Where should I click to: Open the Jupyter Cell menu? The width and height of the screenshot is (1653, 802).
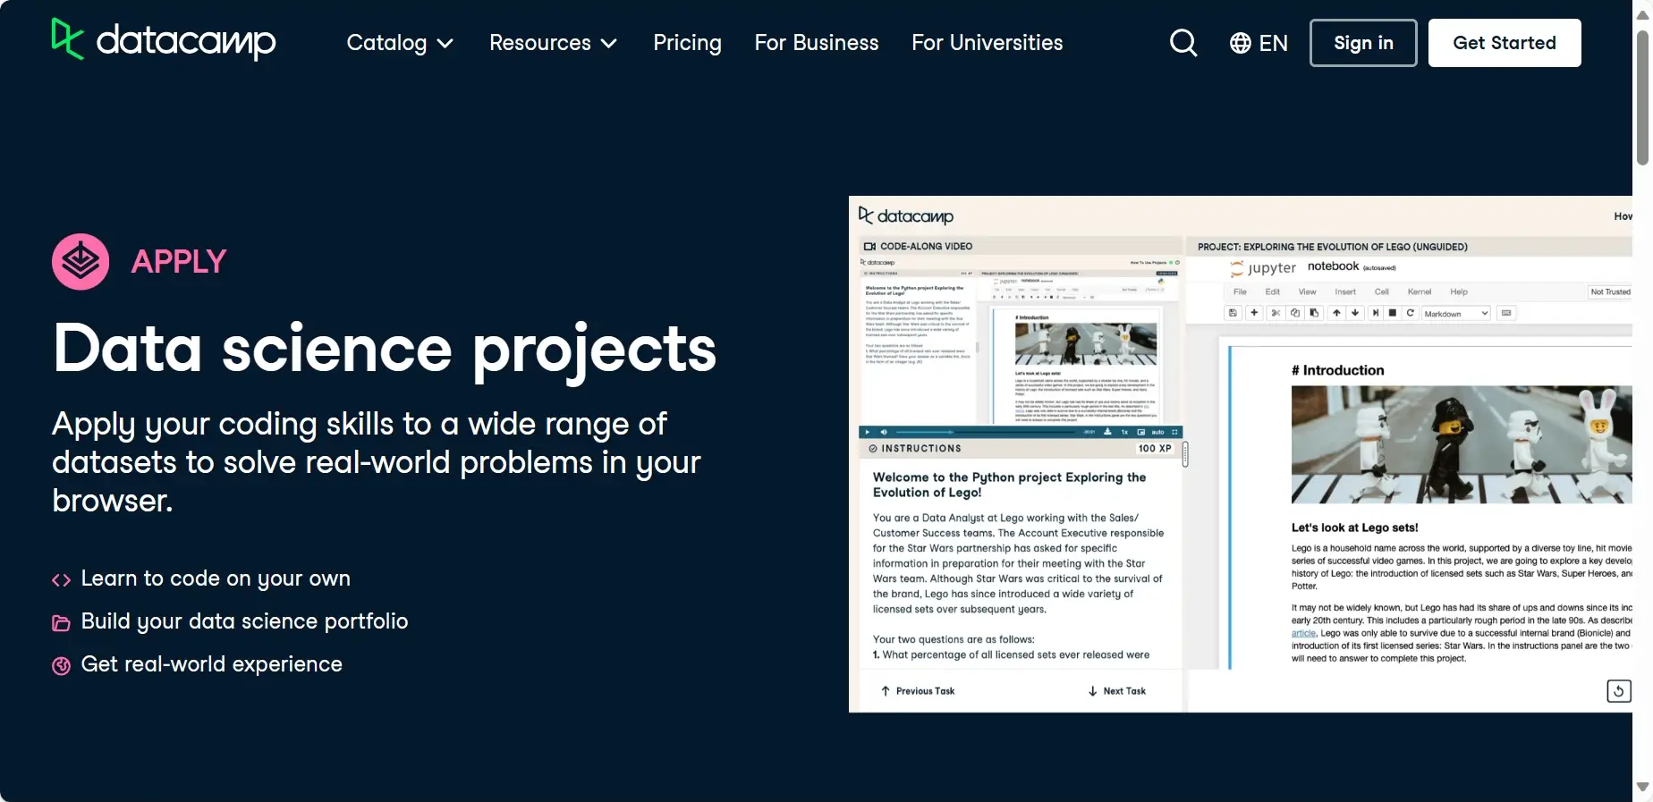pyautogui.click(x=1382, y=291)
